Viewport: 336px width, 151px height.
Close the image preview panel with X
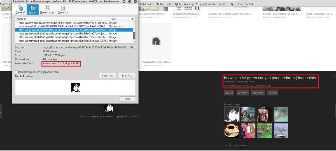coord(334,77)
